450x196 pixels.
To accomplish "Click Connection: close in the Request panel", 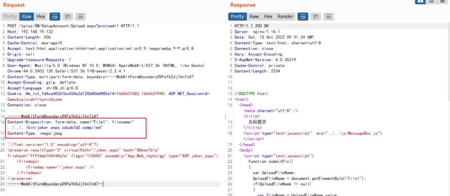I will click(x=27, y=105).
